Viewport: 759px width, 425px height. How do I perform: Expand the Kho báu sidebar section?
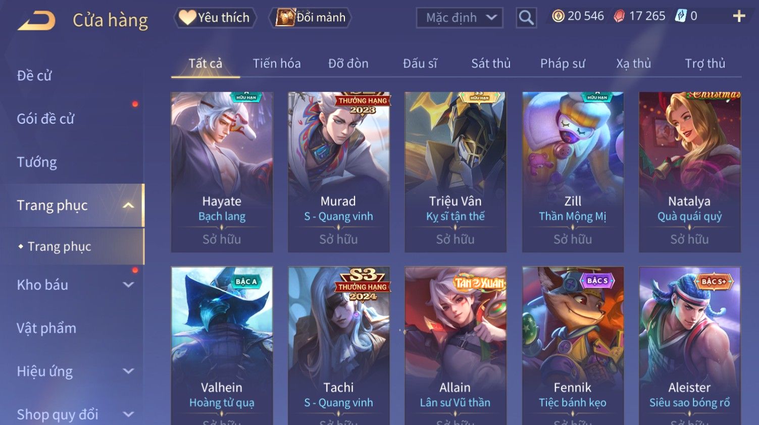pos(128,285)
